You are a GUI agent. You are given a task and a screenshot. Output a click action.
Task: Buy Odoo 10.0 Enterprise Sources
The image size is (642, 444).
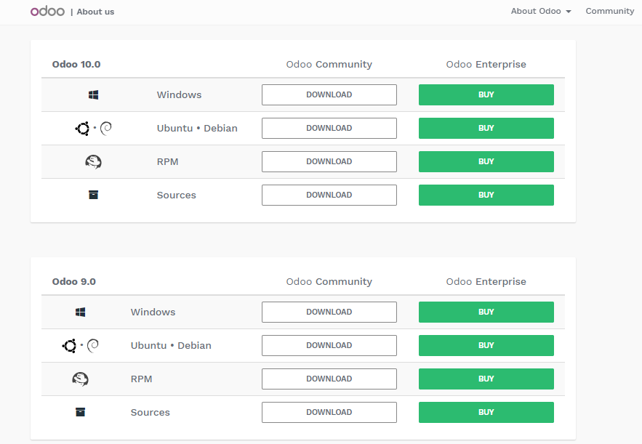coord(486,195)
